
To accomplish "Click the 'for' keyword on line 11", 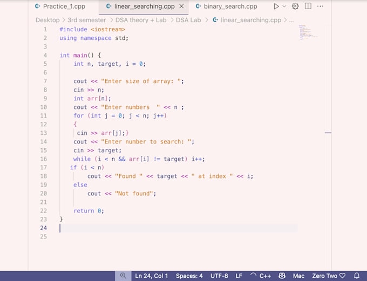I will [x=78, y=116].
